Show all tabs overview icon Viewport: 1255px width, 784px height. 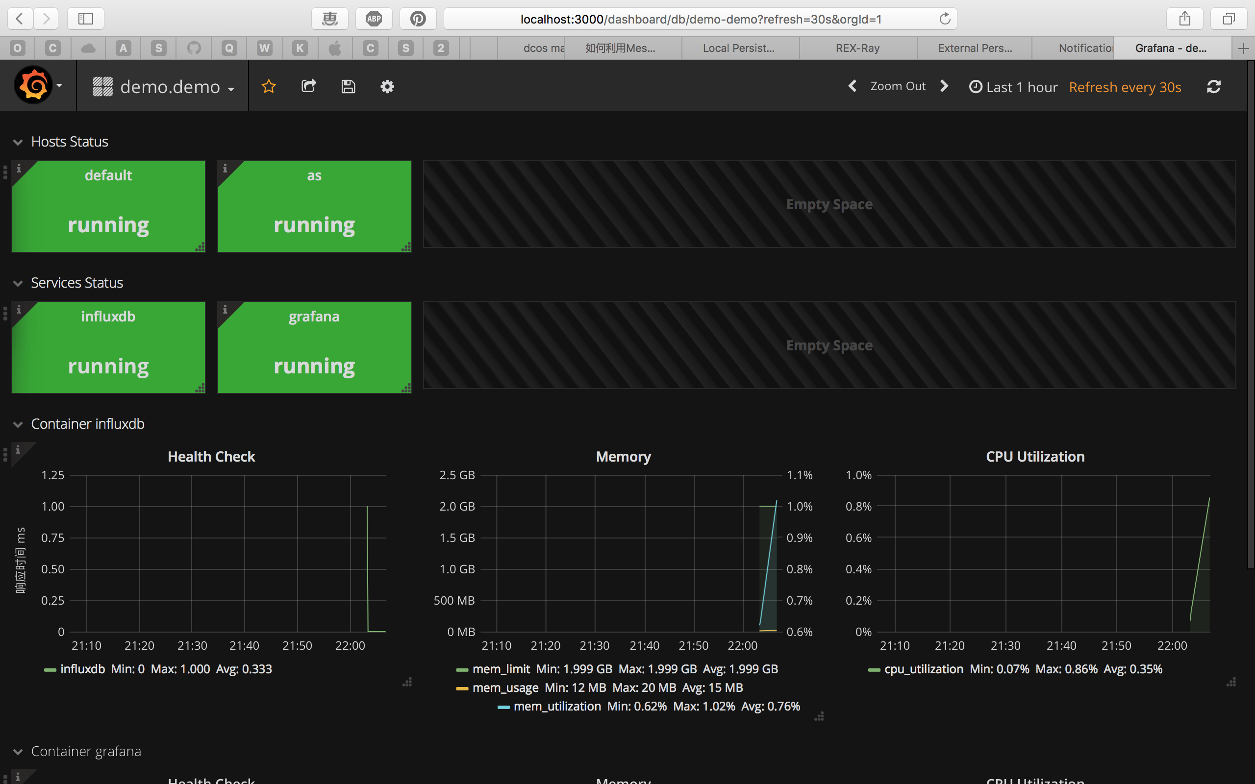click(1229, 19)
